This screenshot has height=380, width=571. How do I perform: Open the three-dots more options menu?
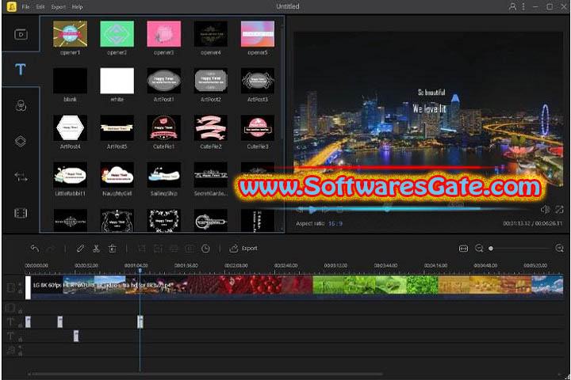click(x=523, y=6)
